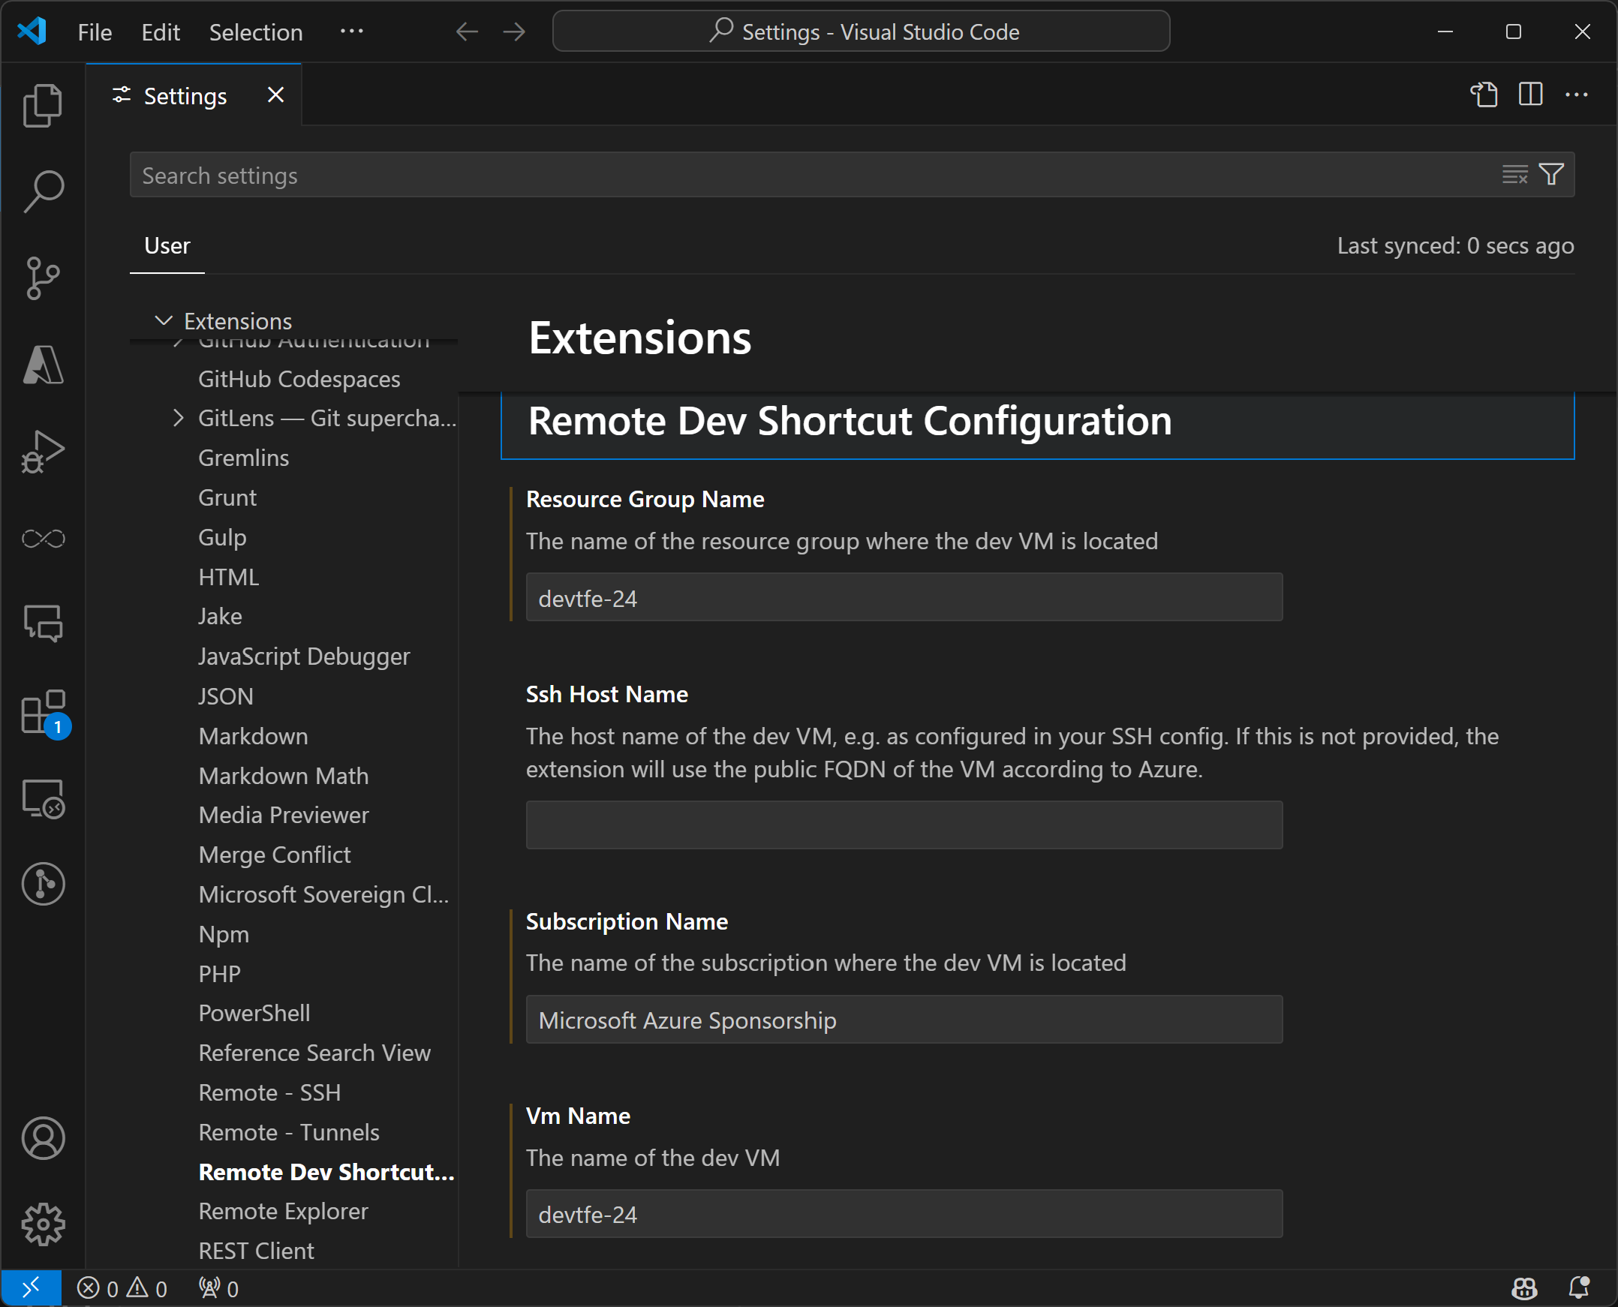Open the Chat panel icon in activity bar
Image resolution: width=1618 pixels, height=1307 pixels.
click(43, 623)
